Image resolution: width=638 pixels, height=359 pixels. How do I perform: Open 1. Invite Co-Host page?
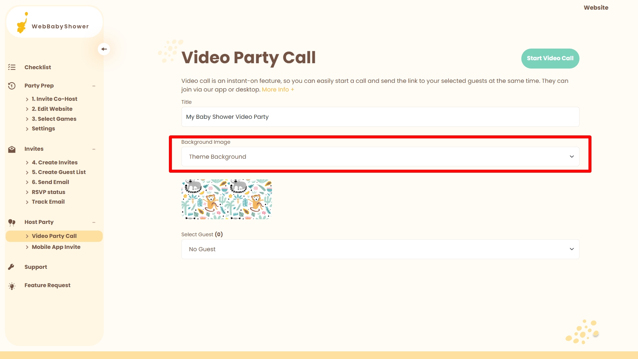[x=55, y=99]
